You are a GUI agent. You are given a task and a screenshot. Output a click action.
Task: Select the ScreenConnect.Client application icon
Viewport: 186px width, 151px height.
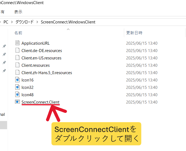click(x=17, y=102)
